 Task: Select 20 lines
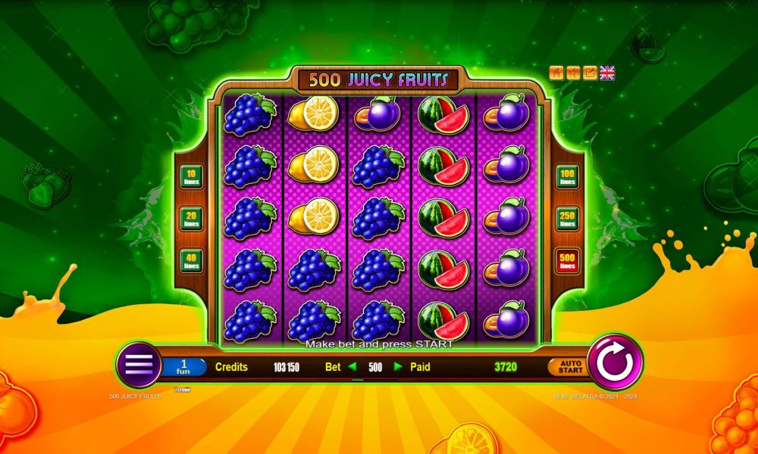pyautogui.click(x=192, y=219)
